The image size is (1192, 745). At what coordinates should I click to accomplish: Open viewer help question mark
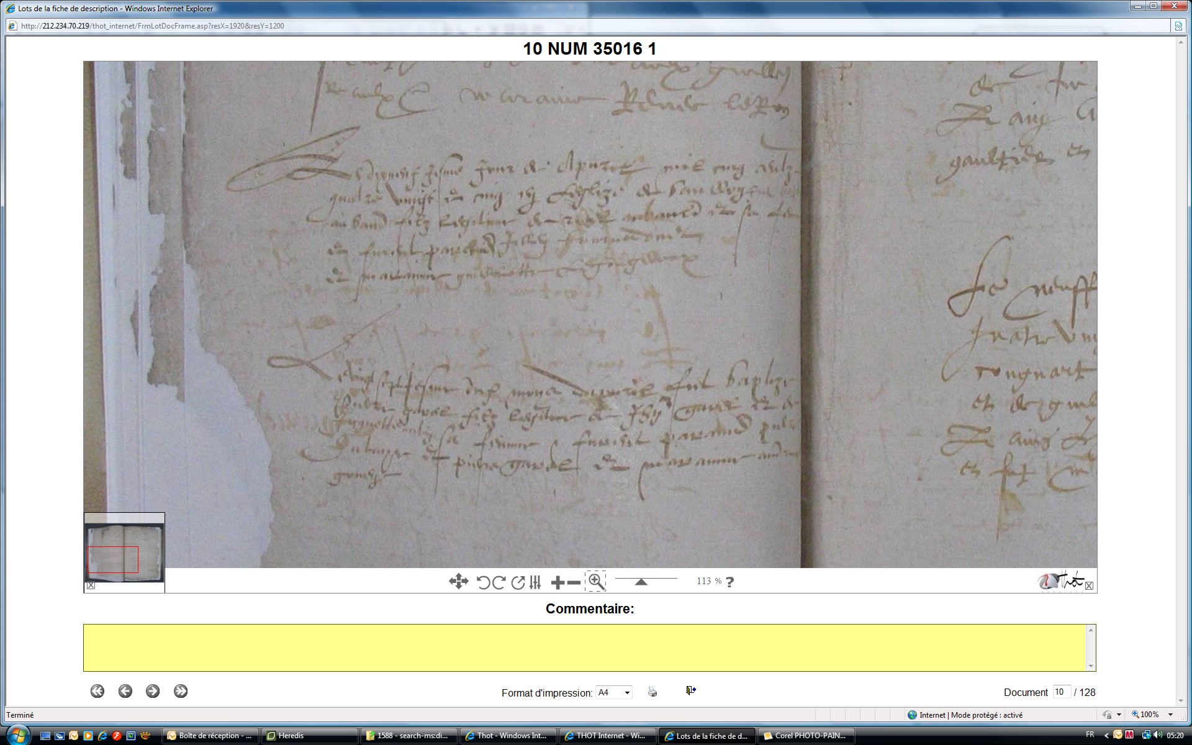point(730,582)
